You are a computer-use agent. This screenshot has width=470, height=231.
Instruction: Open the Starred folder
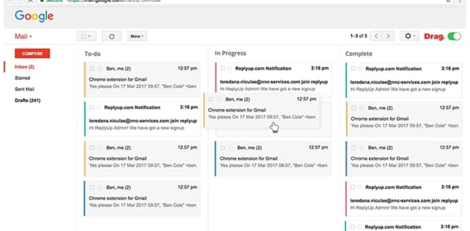click(x=22, y=78)
